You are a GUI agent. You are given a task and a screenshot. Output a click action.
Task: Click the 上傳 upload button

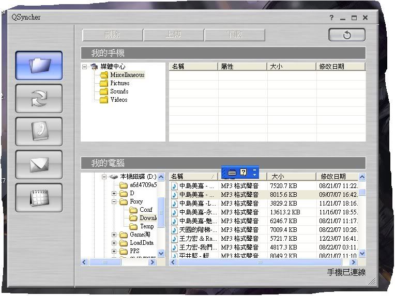pos(174,35)
